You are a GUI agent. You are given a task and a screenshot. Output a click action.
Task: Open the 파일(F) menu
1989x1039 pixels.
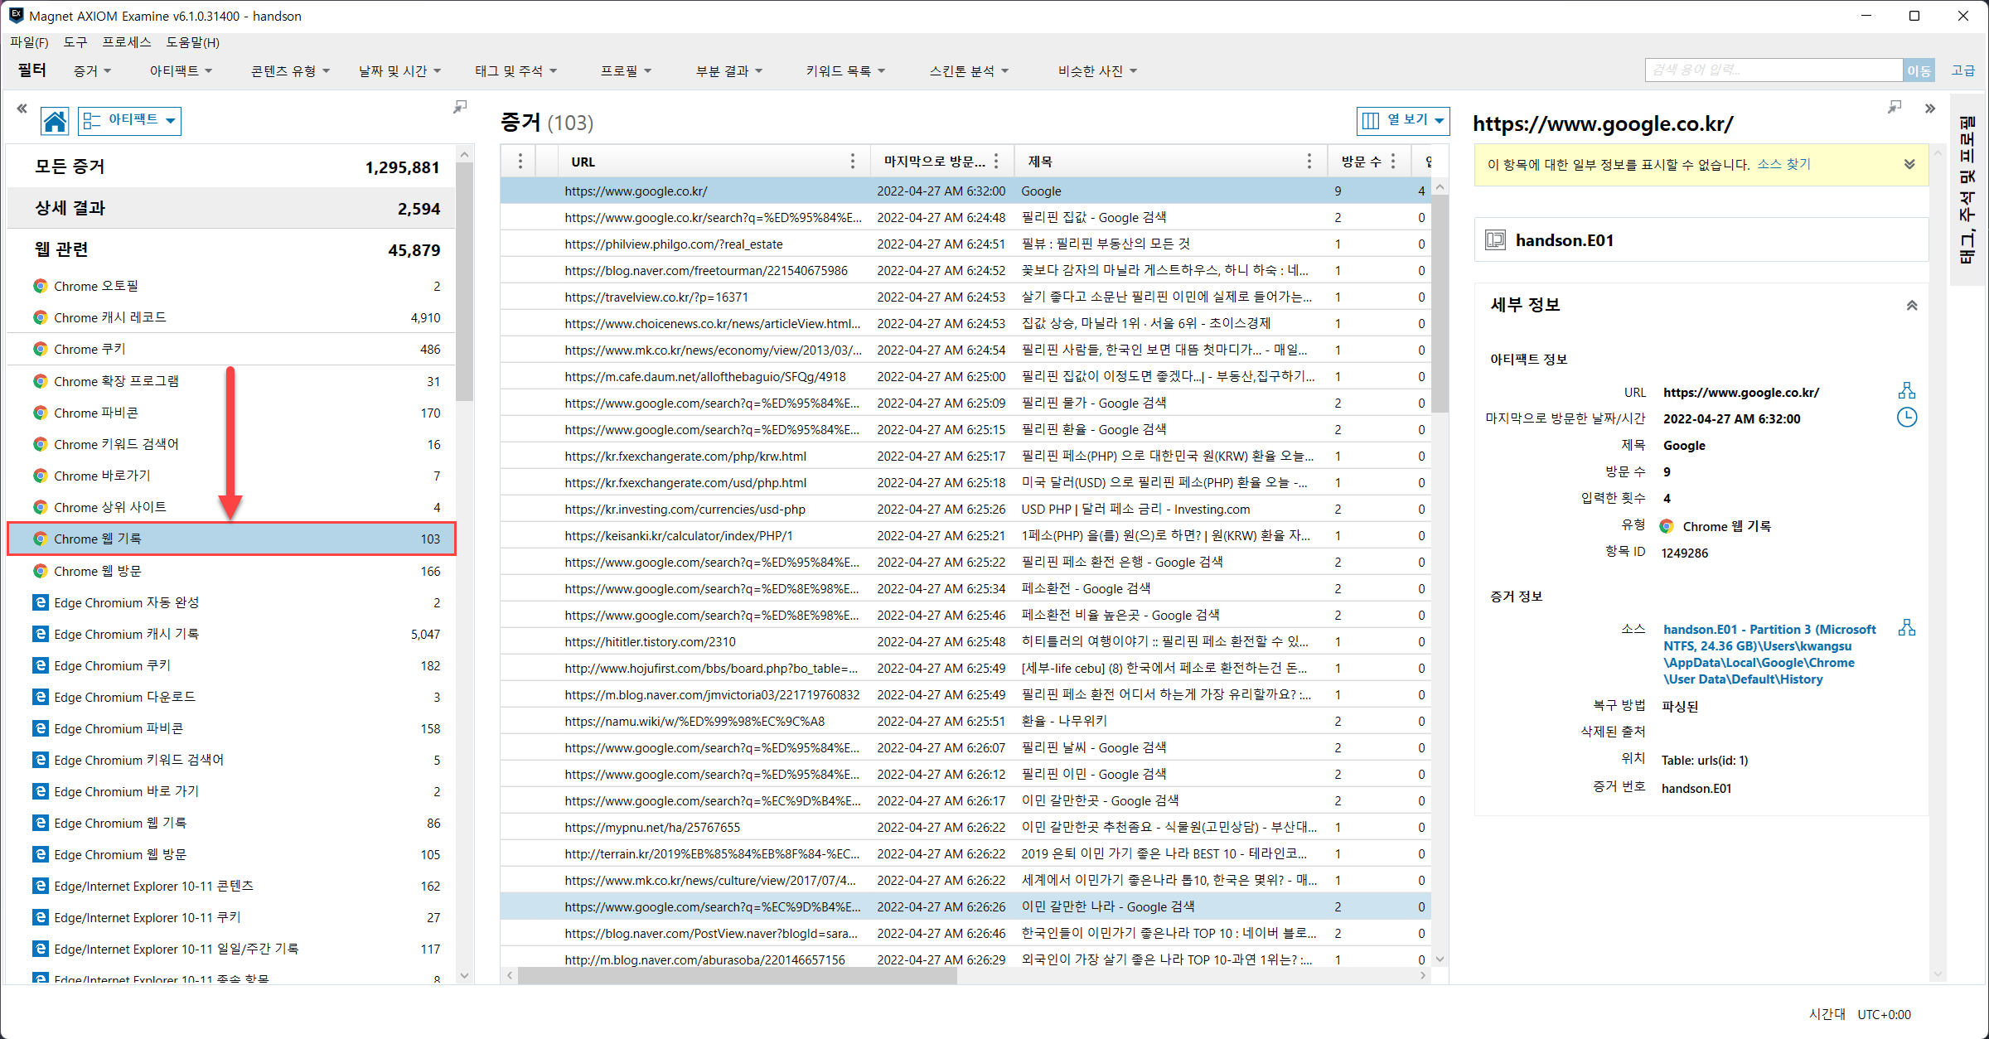[x=29, y=42]
